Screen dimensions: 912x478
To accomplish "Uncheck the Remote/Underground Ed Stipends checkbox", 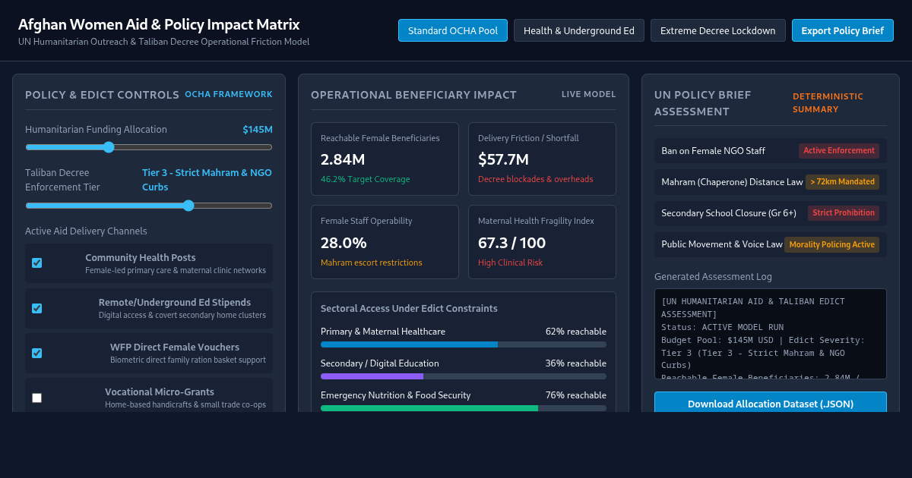I will pos(36,308).
